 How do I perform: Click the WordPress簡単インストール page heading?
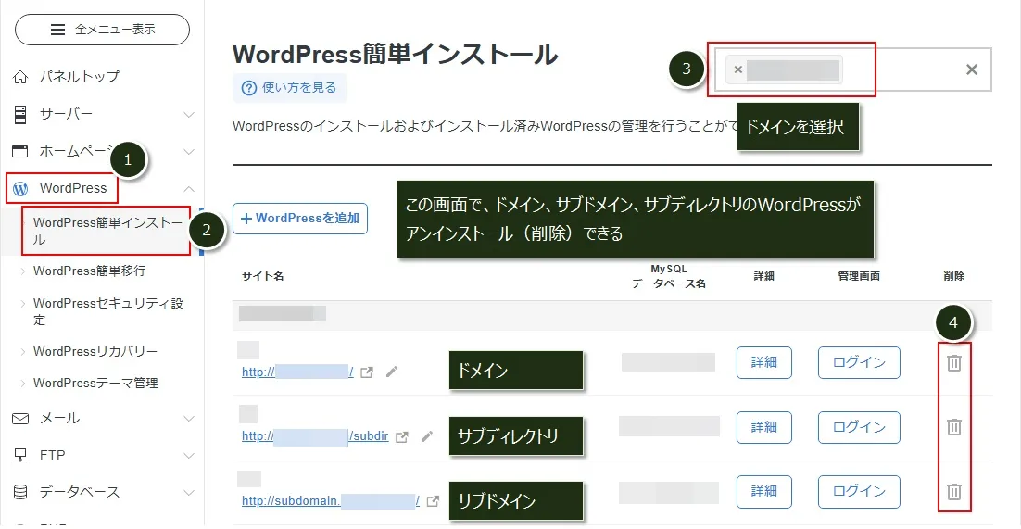[x=396, y=55]
